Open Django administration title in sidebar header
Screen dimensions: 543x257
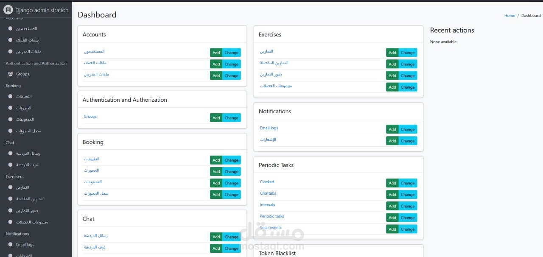pyautogui.click(x=42, y=10)
